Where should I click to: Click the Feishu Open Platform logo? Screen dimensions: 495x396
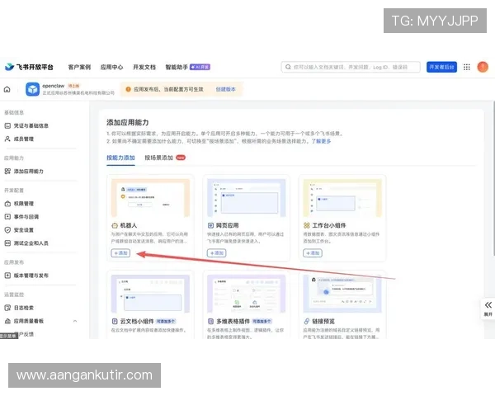pos(29,67)
